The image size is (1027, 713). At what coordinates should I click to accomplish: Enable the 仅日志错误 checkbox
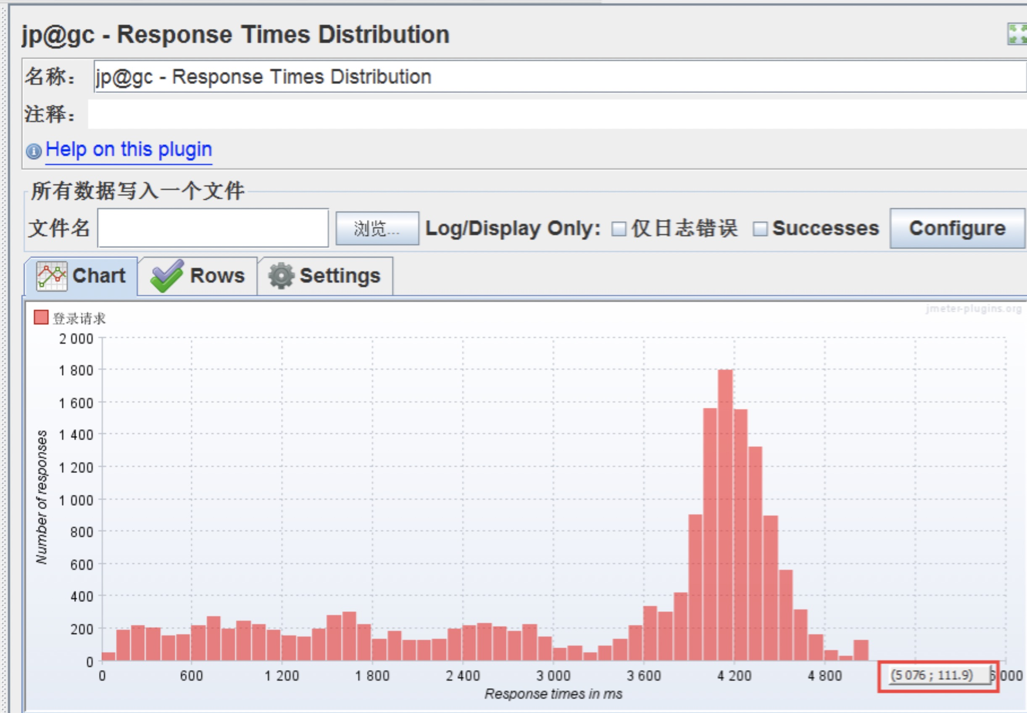point(619,229)
